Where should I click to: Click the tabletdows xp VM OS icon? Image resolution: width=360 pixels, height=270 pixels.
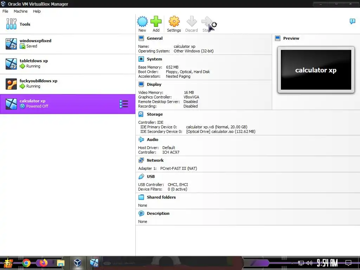tap(11, 64)
